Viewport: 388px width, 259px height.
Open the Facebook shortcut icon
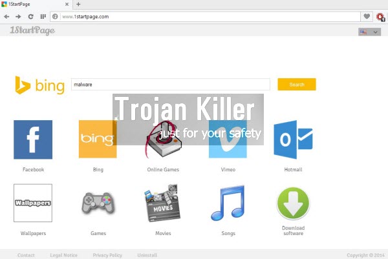(33, 140)
